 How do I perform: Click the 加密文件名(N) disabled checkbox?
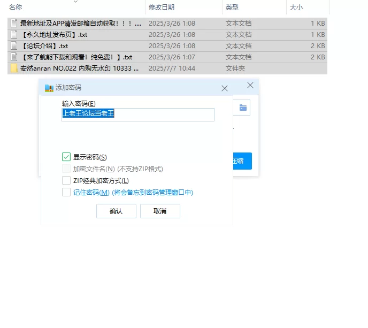click(x=66, y=169)
